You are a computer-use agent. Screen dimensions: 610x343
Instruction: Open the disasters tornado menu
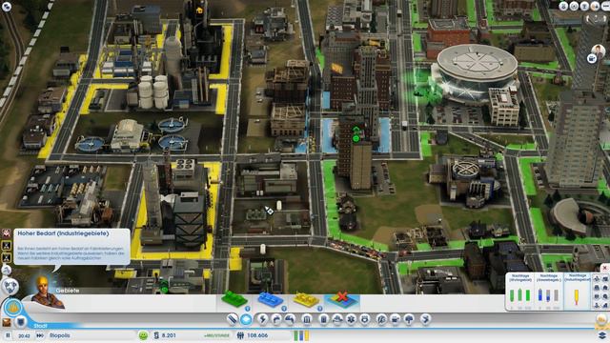click(426, 319)
